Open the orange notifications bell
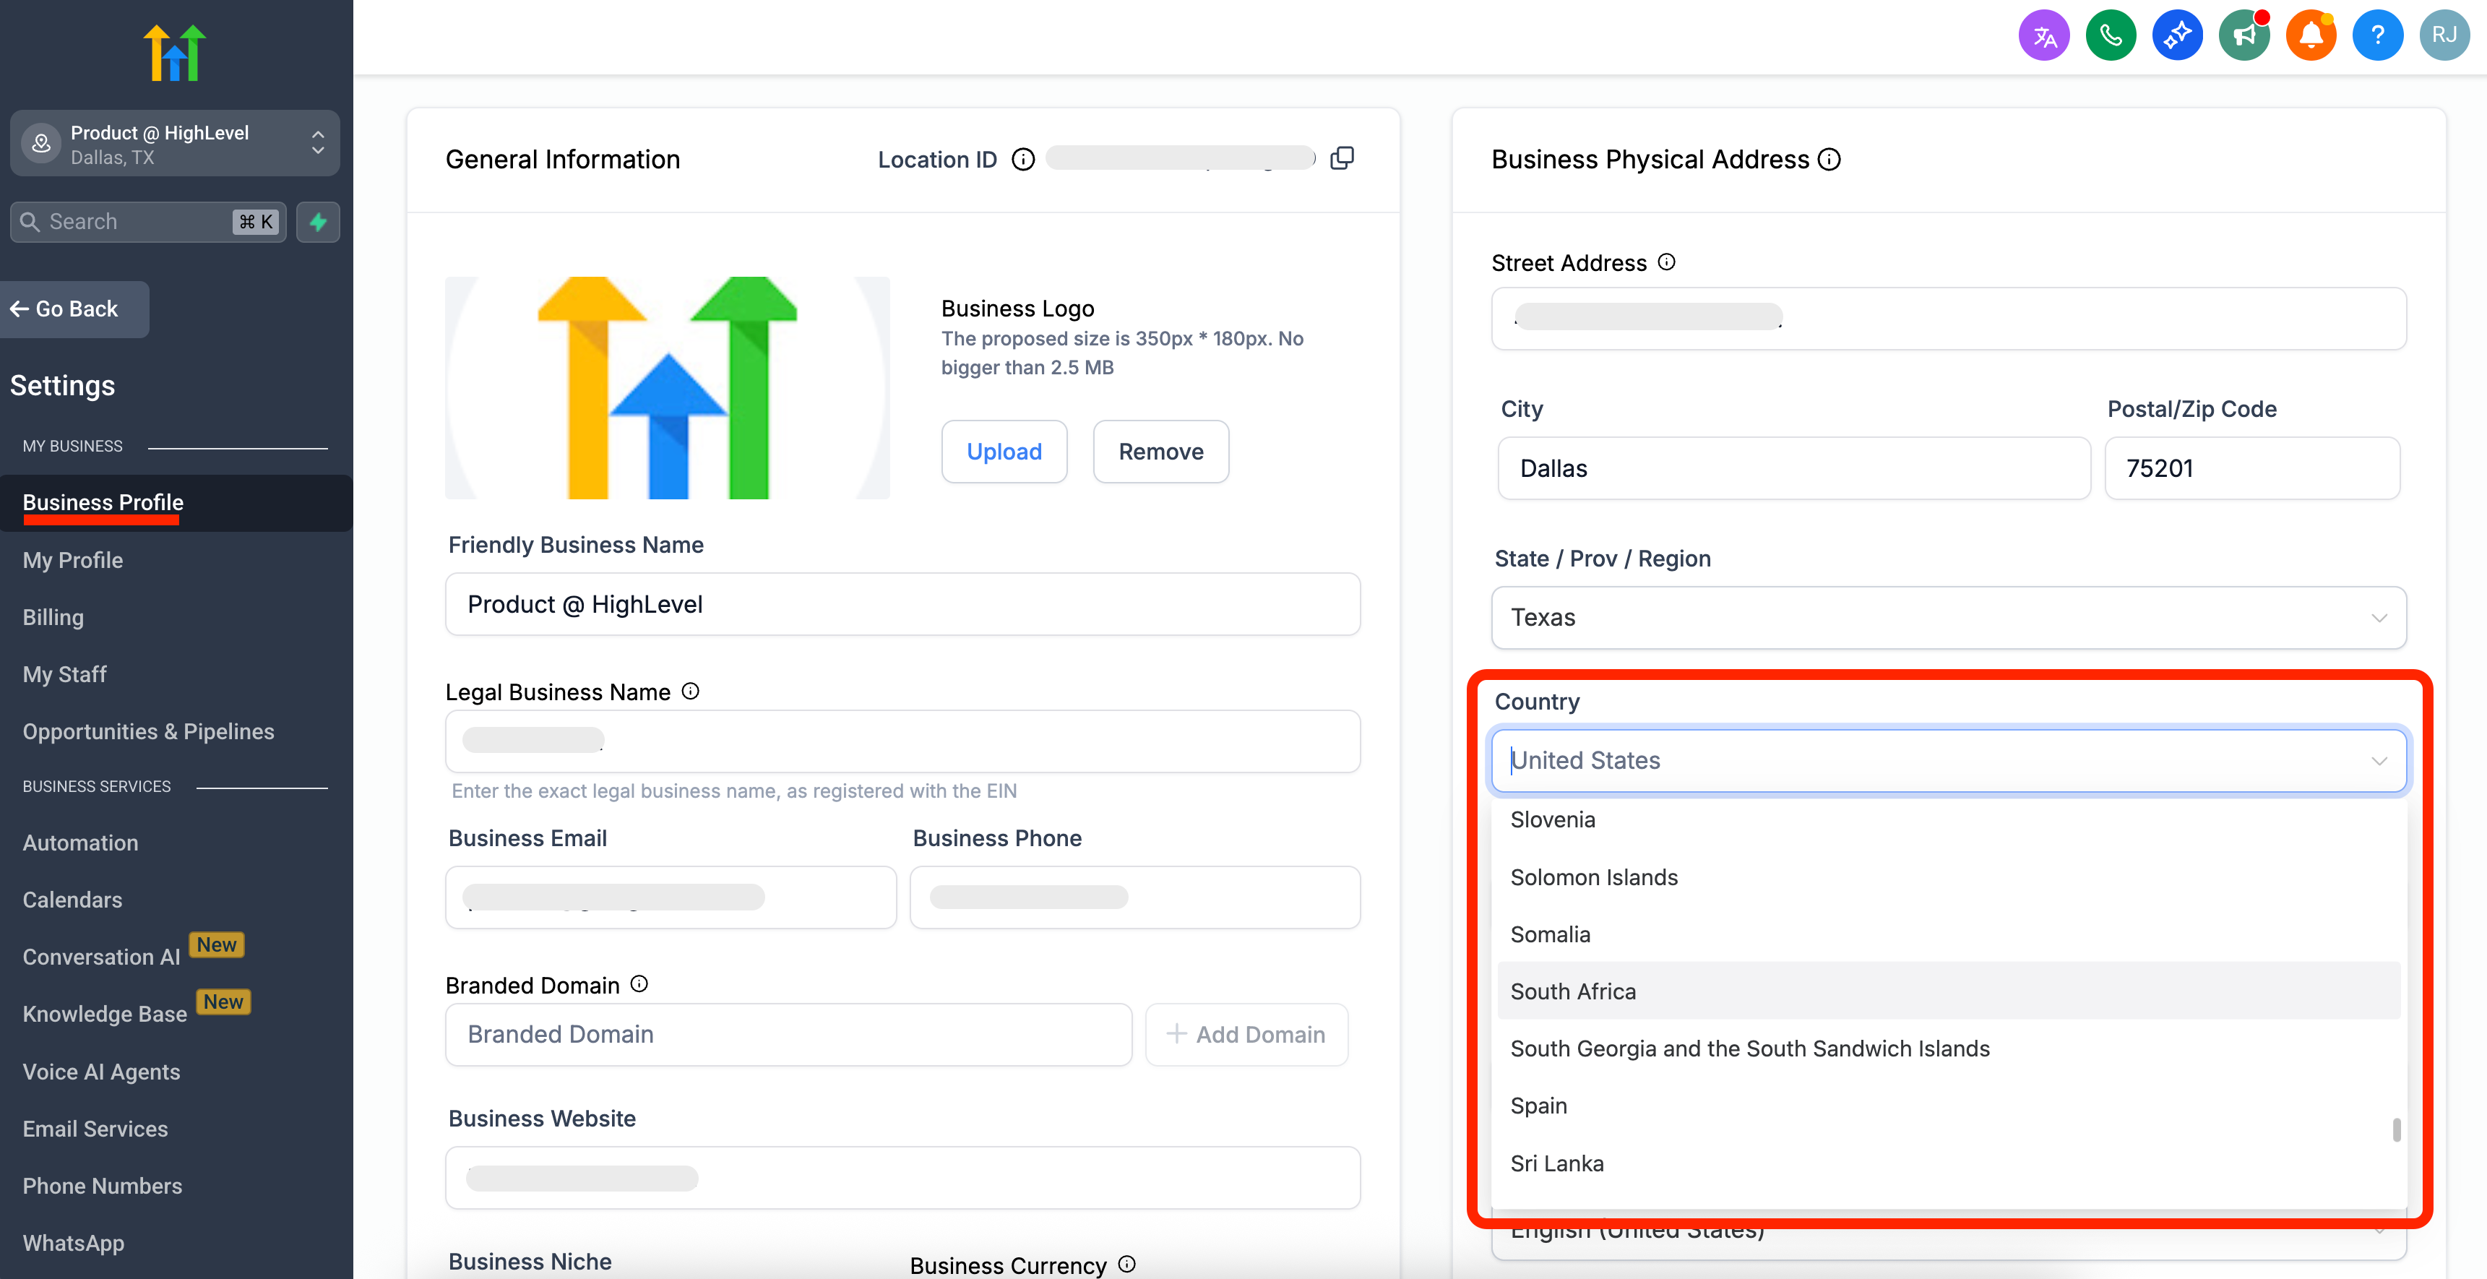 coord(2310,35)
